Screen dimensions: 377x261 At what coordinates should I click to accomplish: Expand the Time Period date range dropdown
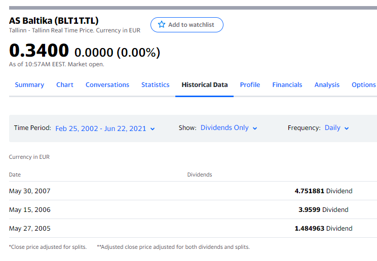click(x=105, y=128)
